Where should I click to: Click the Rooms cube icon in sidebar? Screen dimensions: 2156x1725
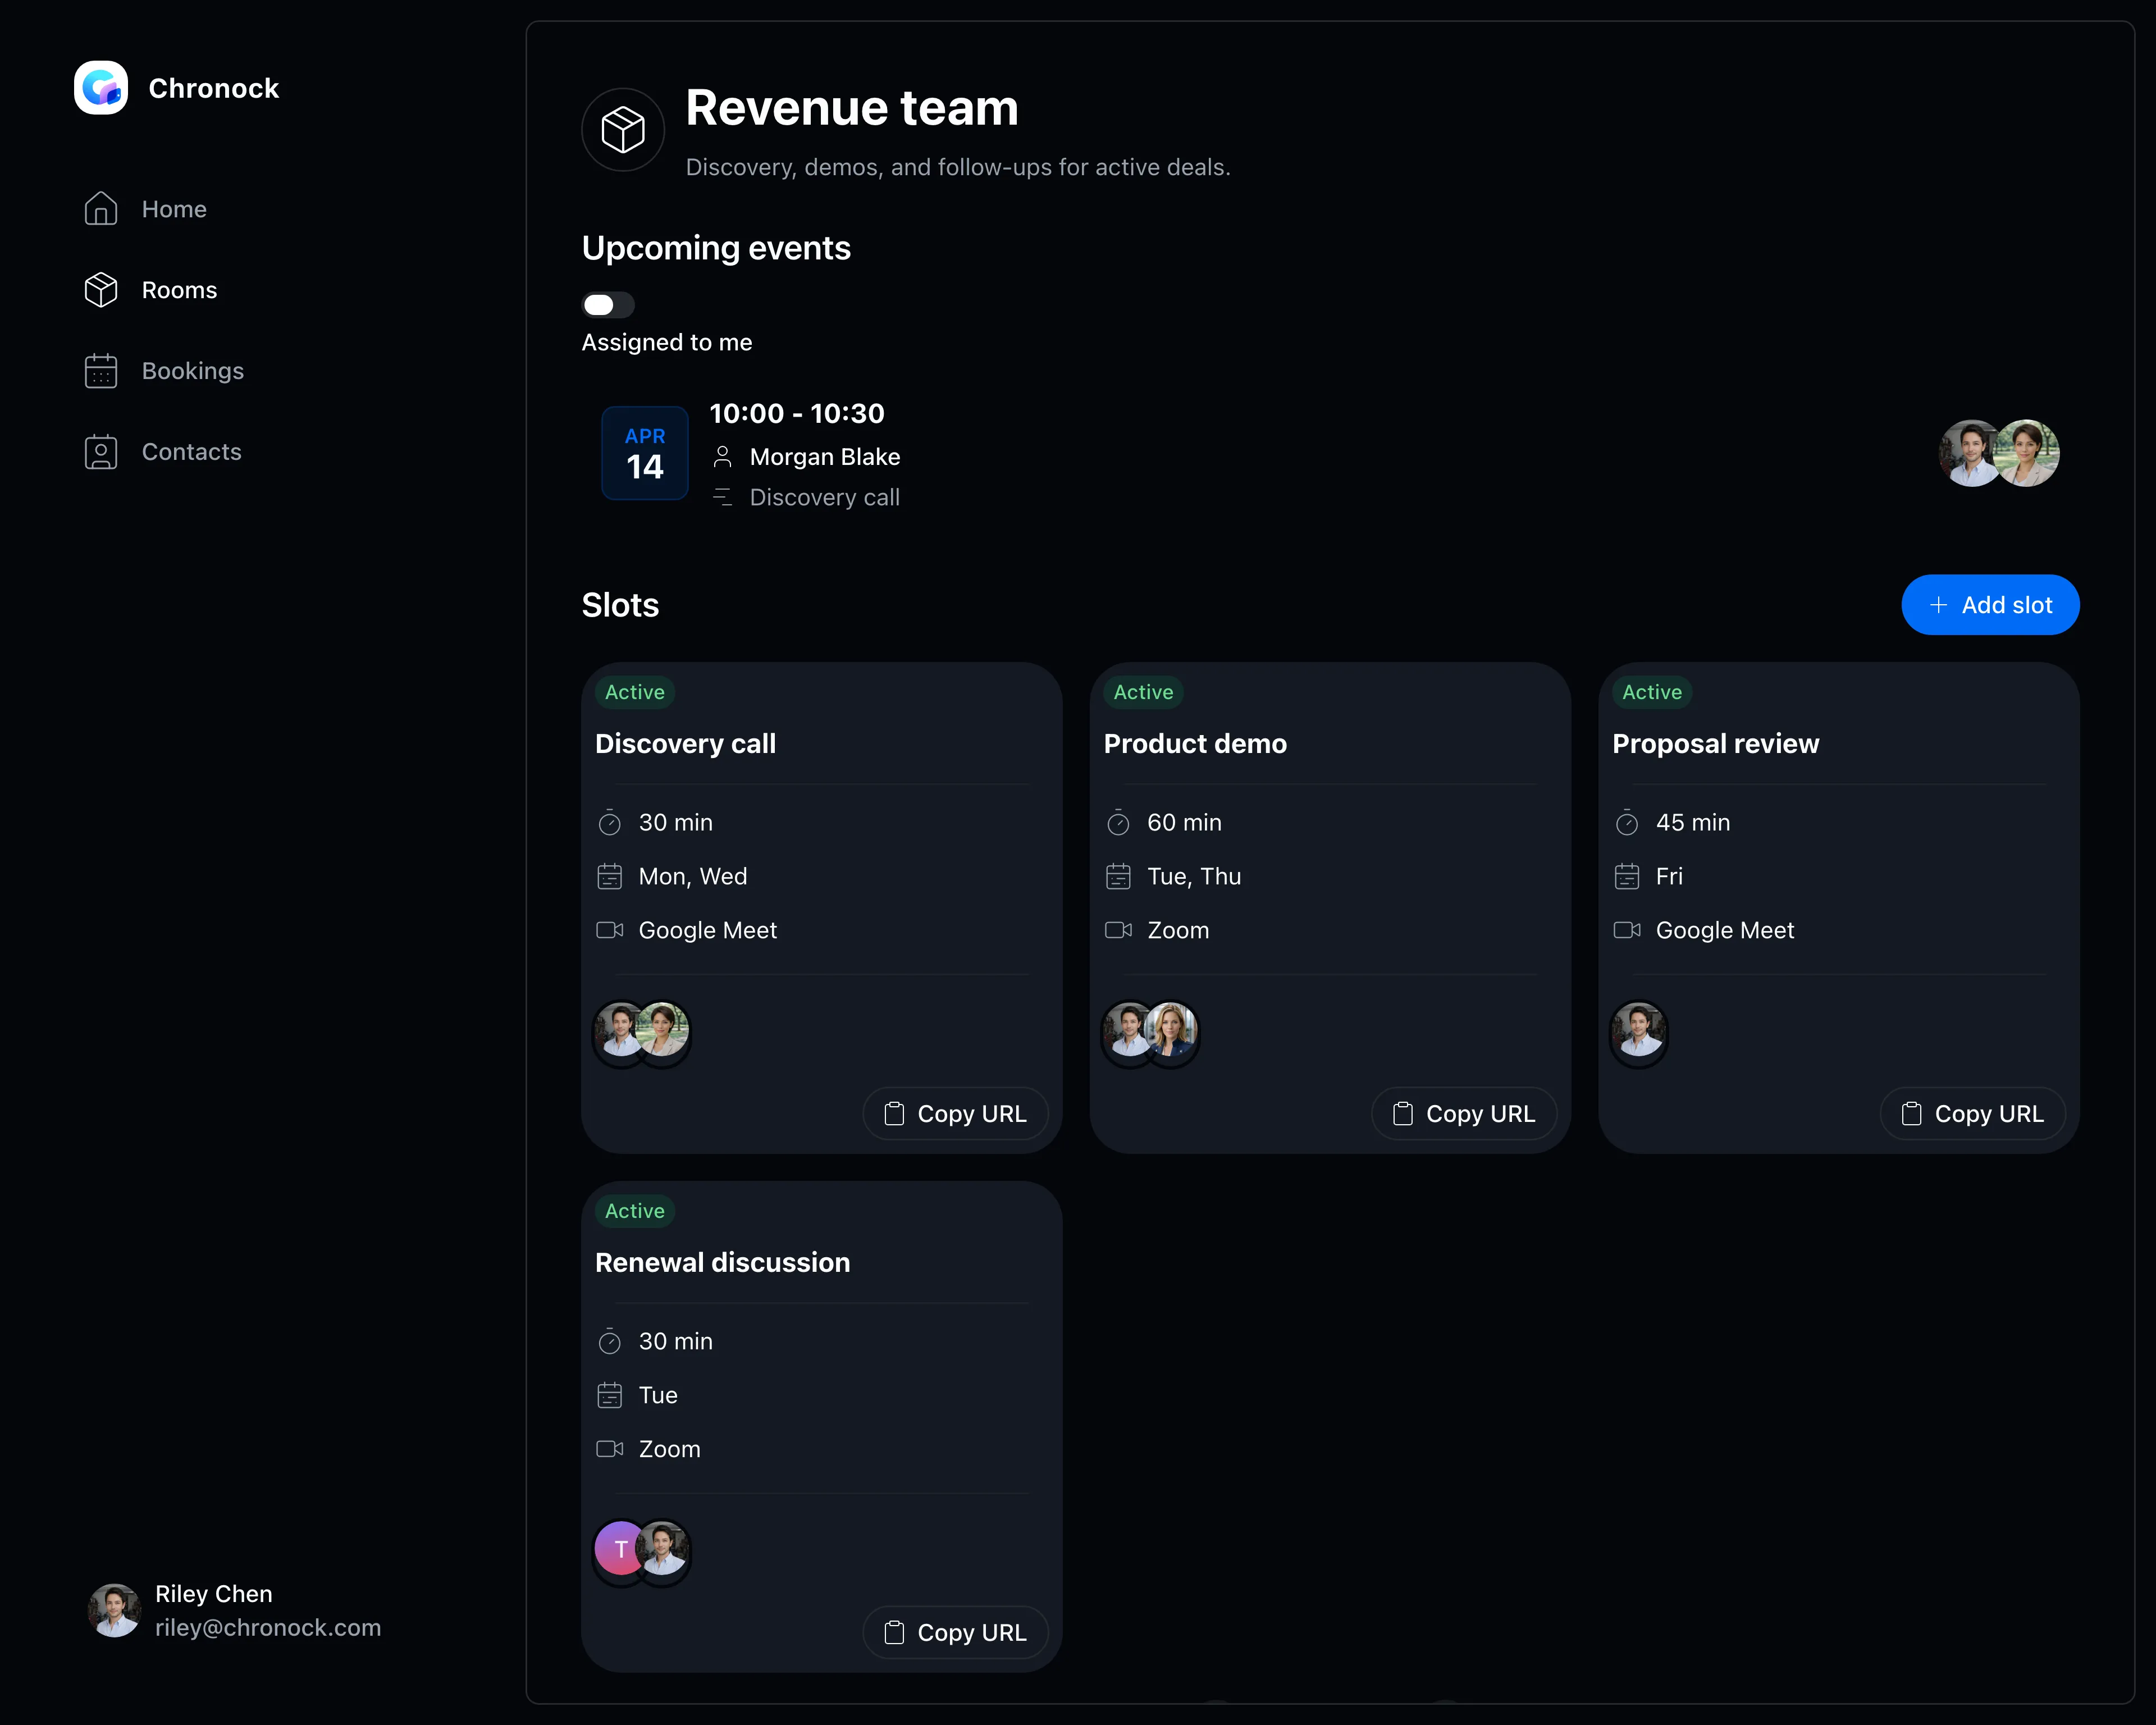pyautogui.click(x=101, y=290)
